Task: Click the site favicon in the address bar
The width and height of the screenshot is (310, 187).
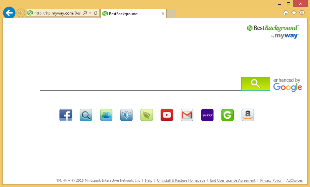Action: point(30,13)
